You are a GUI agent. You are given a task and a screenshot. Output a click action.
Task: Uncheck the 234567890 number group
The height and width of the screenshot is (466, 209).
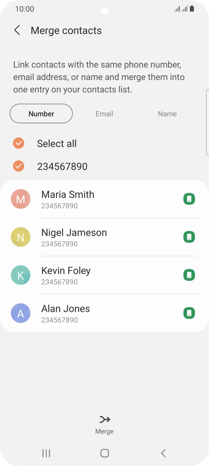pos(19,166)
